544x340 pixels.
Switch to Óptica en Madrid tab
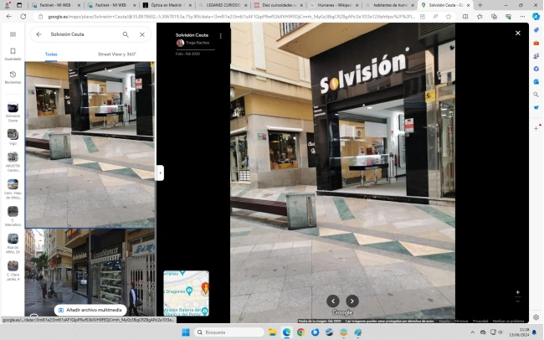(x=167, y=5)
